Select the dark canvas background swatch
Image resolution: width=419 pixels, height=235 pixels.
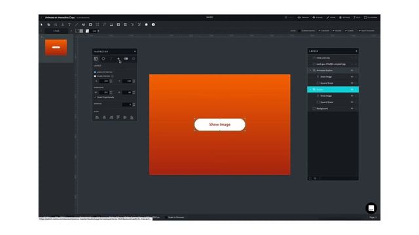tap(77, 31)
